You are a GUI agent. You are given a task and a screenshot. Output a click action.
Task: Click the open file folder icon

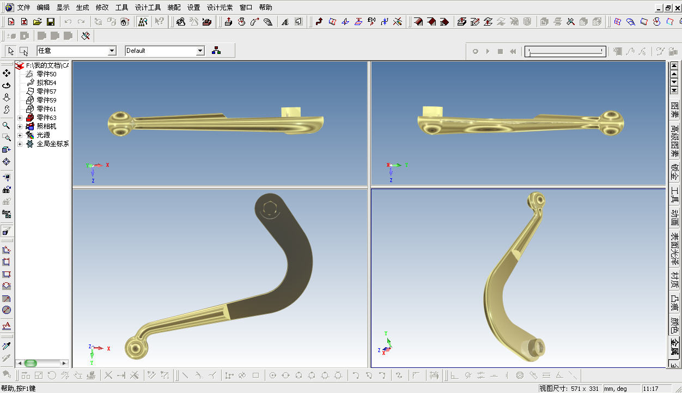coord(37,22)
